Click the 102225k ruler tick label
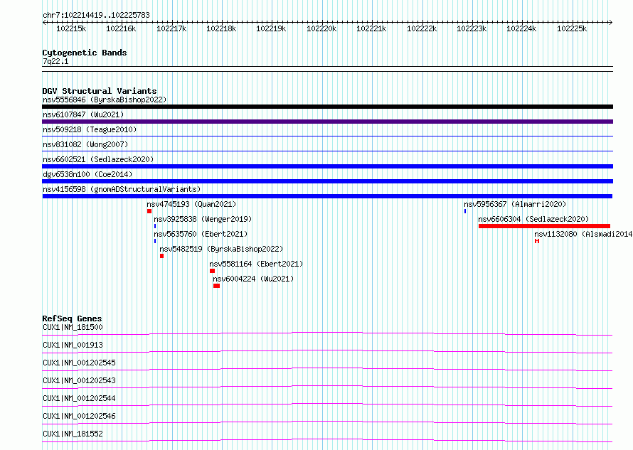The height and width of the screenshot is (450, 633). (572, 28)
